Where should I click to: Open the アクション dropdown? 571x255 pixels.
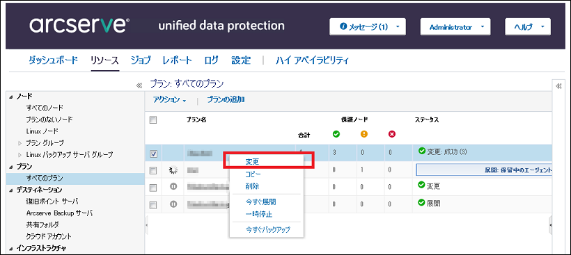click(169, 100)
